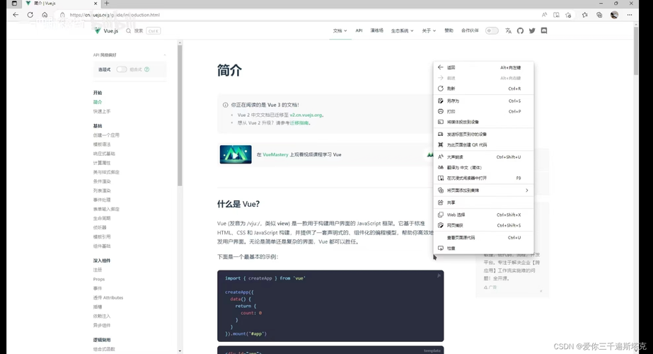
Task: Choose send tab to your devices option
Action: click(x=483, y=135)
